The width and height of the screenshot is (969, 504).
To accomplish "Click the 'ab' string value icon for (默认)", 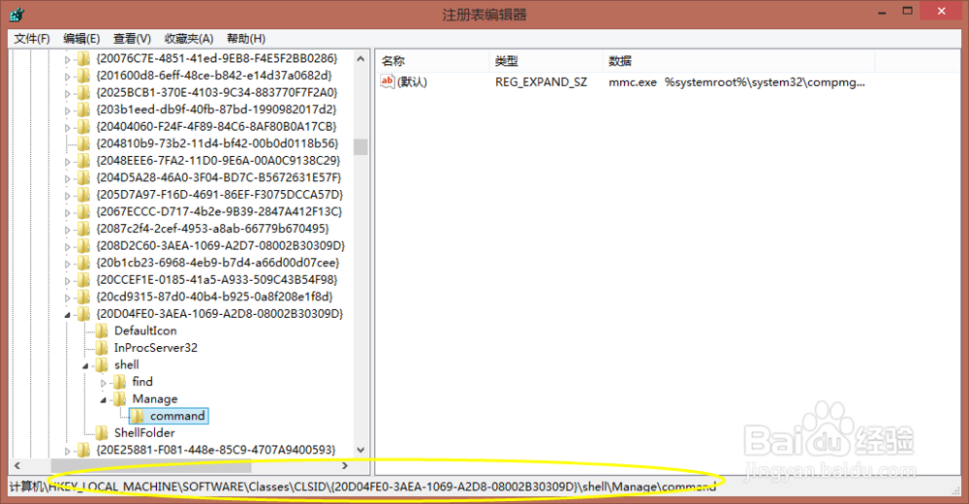I will pyautogui.click(x=388, y=81).
